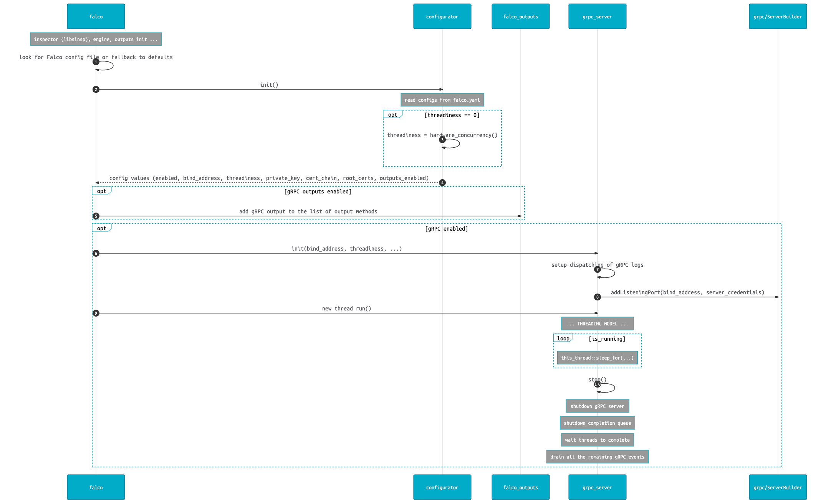Viewport: 826px width, 500px height.
Task: Select the new thread run() message
Action: 348,309
